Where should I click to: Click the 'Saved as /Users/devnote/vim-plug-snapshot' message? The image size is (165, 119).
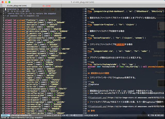pyautogui.click(x=22, y=117)
